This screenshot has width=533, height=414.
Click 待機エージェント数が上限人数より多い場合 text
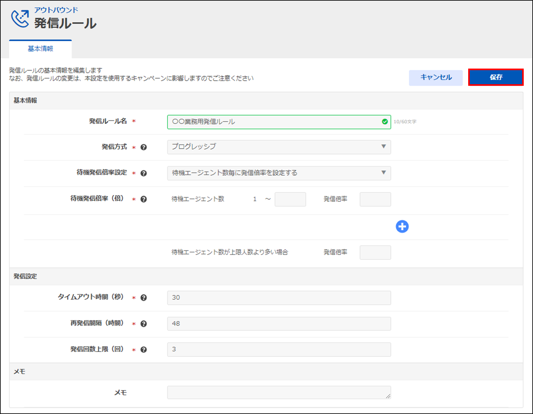(x=230, y=252)
